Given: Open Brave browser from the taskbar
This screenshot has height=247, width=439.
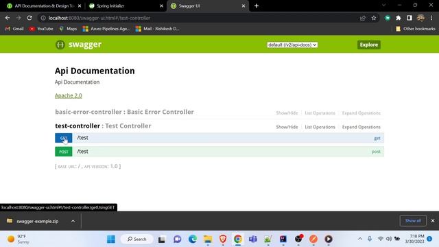Looking at the screenshot, I should coord(223,239).
